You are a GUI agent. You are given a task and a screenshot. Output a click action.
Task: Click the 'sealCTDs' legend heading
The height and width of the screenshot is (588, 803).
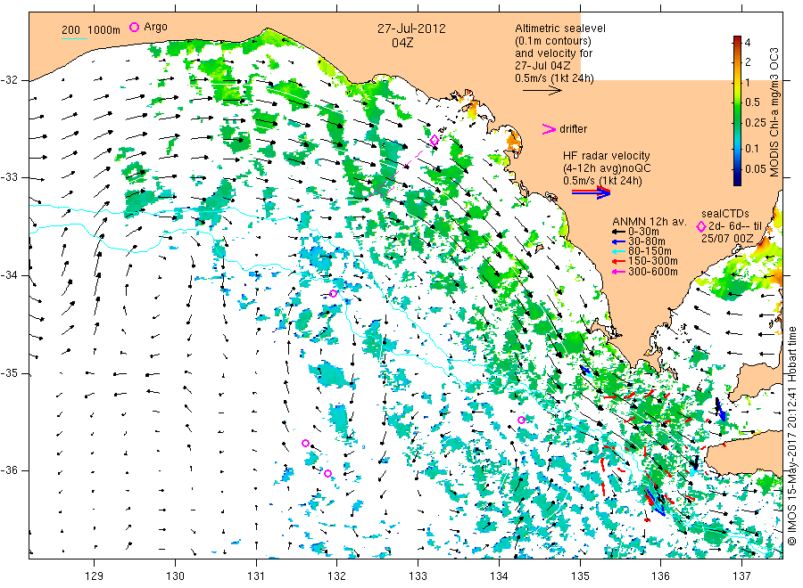tap(725, 214)
